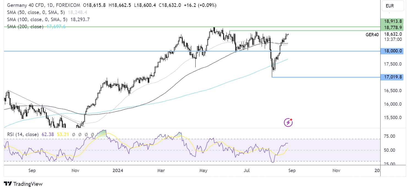The image size is (410, 191).
Task: Click the open value O18,615.8
Action: (x=94, y=5)
